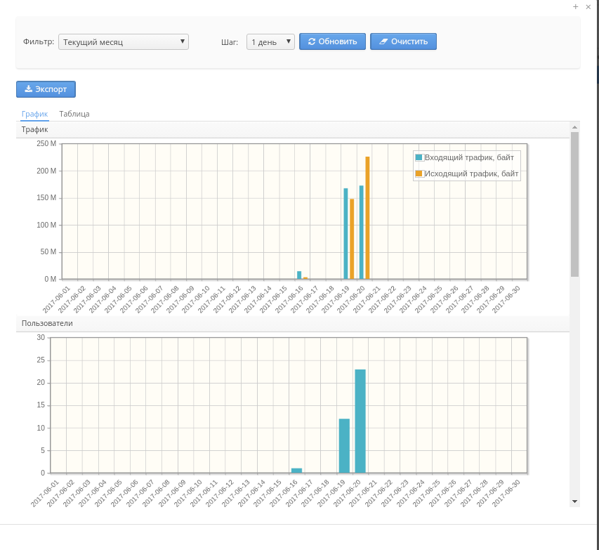Click orange 'Исходящий трафик' legend swatch

(419, 173)
